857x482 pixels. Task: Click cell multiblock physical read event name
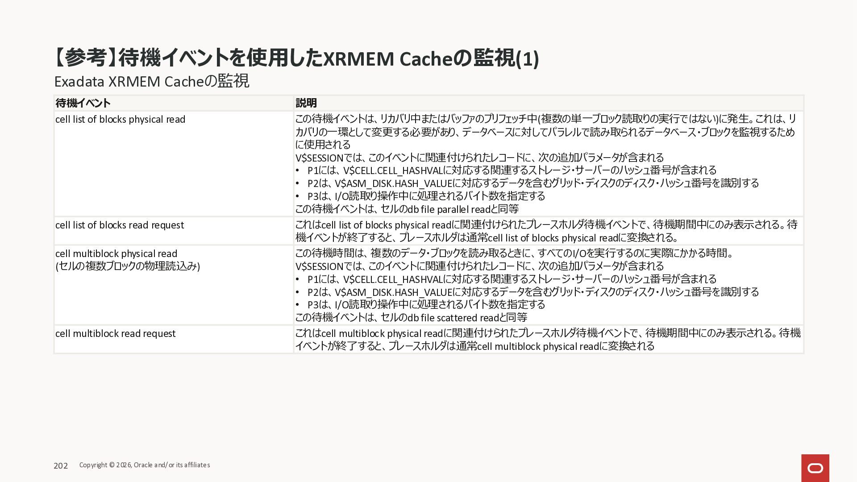click(x=116, y=253)
